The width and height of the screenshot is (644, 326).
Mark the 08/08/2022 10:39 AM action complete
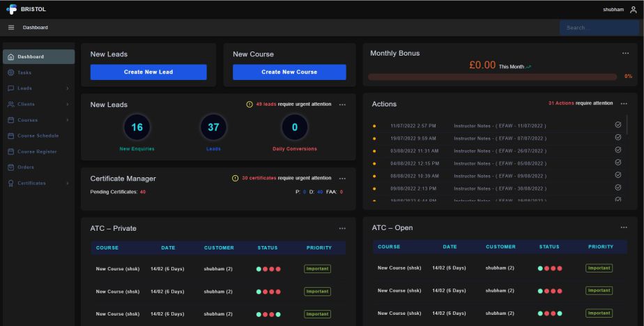pos(618,175)
